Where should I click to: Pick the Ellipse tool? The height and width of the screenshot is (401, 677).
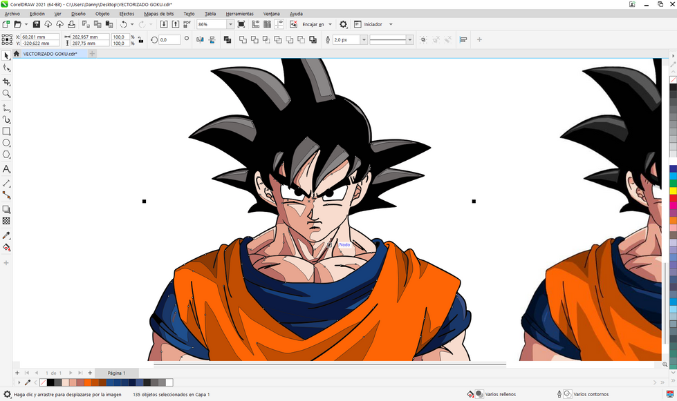click(x=6, y=143)
